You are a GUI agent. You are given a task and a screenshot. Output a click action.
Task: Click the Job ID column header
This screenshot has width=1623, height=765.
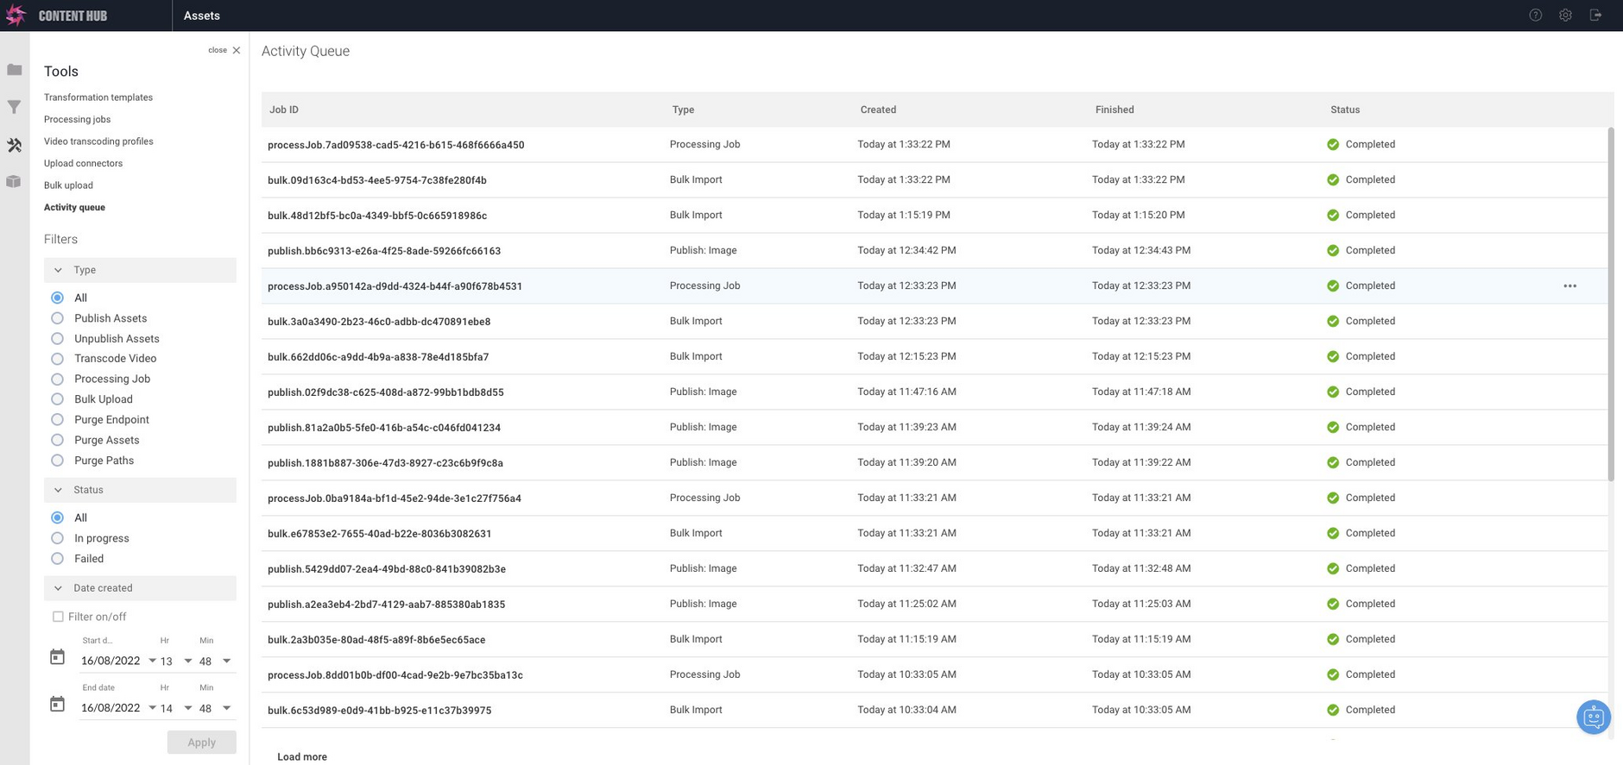[x=284, y=110]
